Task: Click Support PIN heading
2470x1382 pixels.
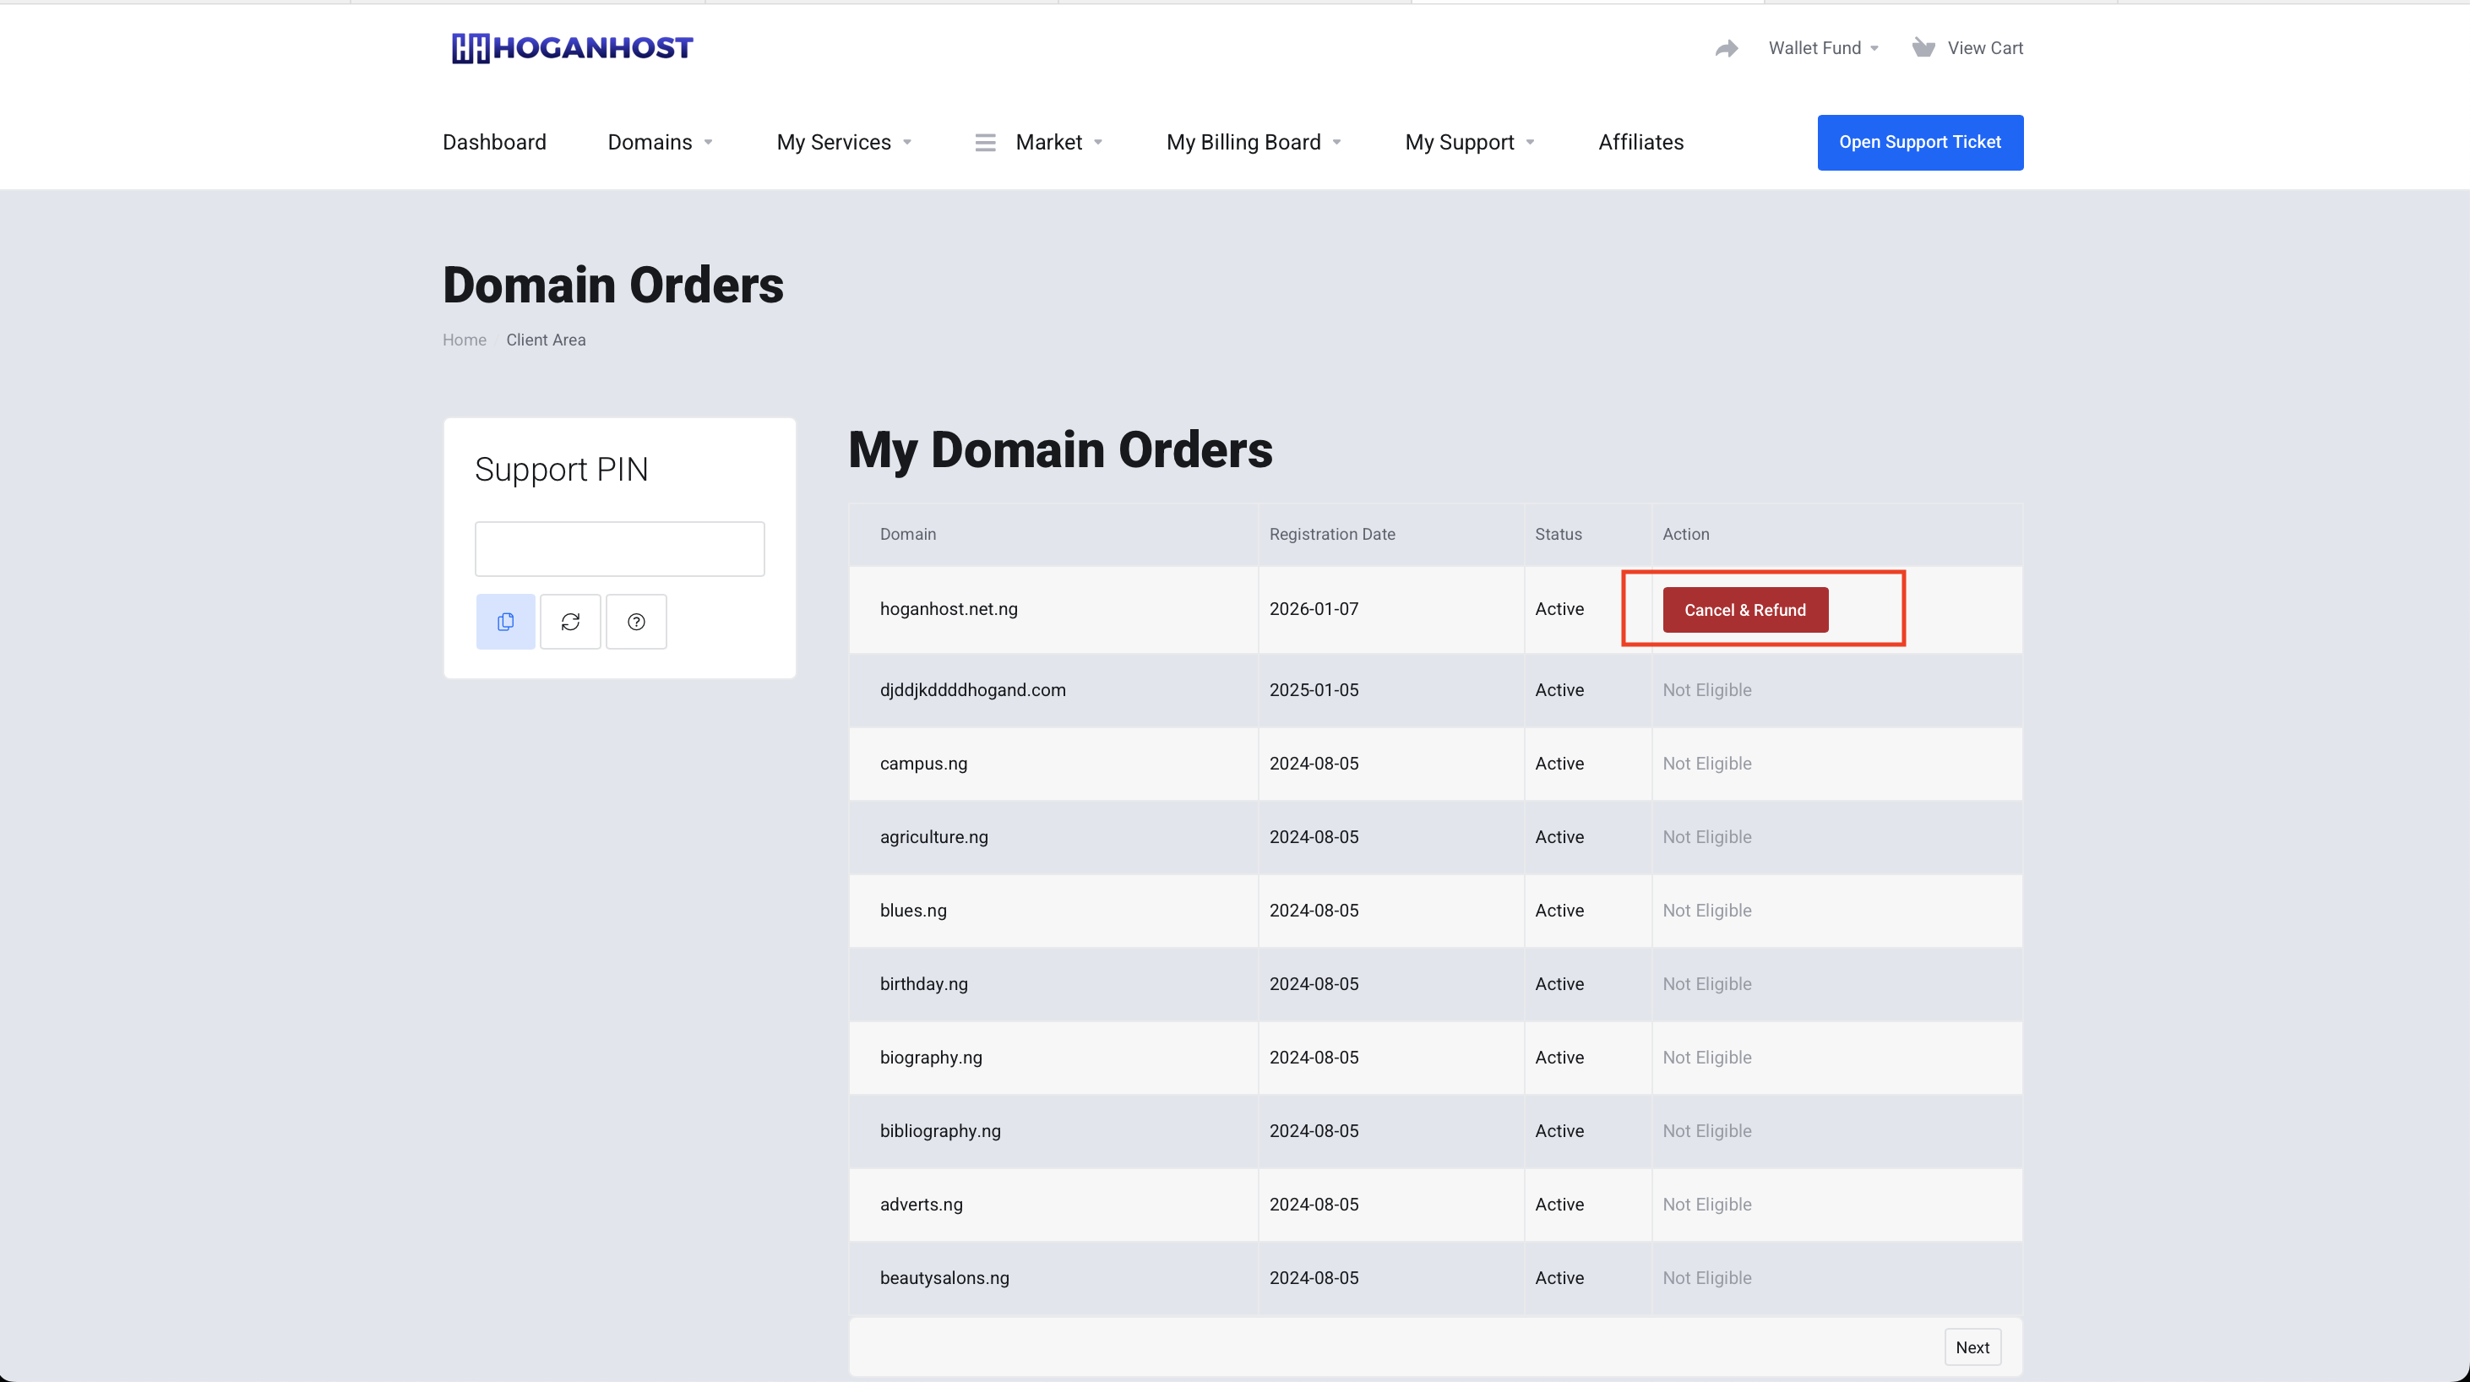Action: (561, 469)
